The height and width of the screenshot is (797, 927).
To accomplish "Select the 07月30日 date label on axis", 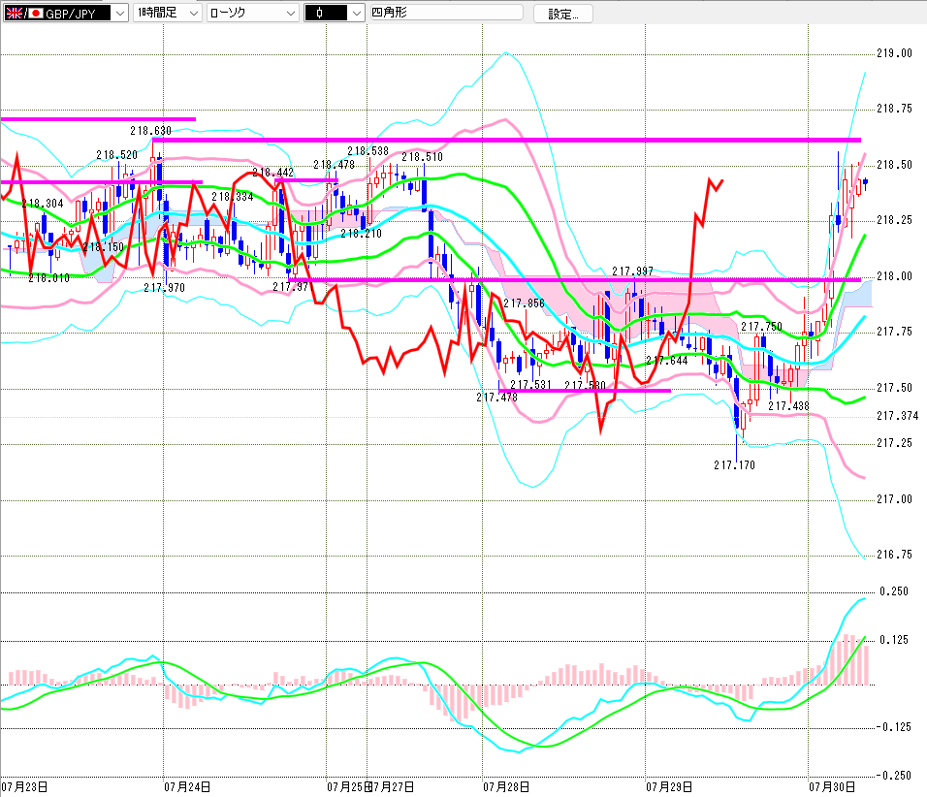I will [832, 787].
